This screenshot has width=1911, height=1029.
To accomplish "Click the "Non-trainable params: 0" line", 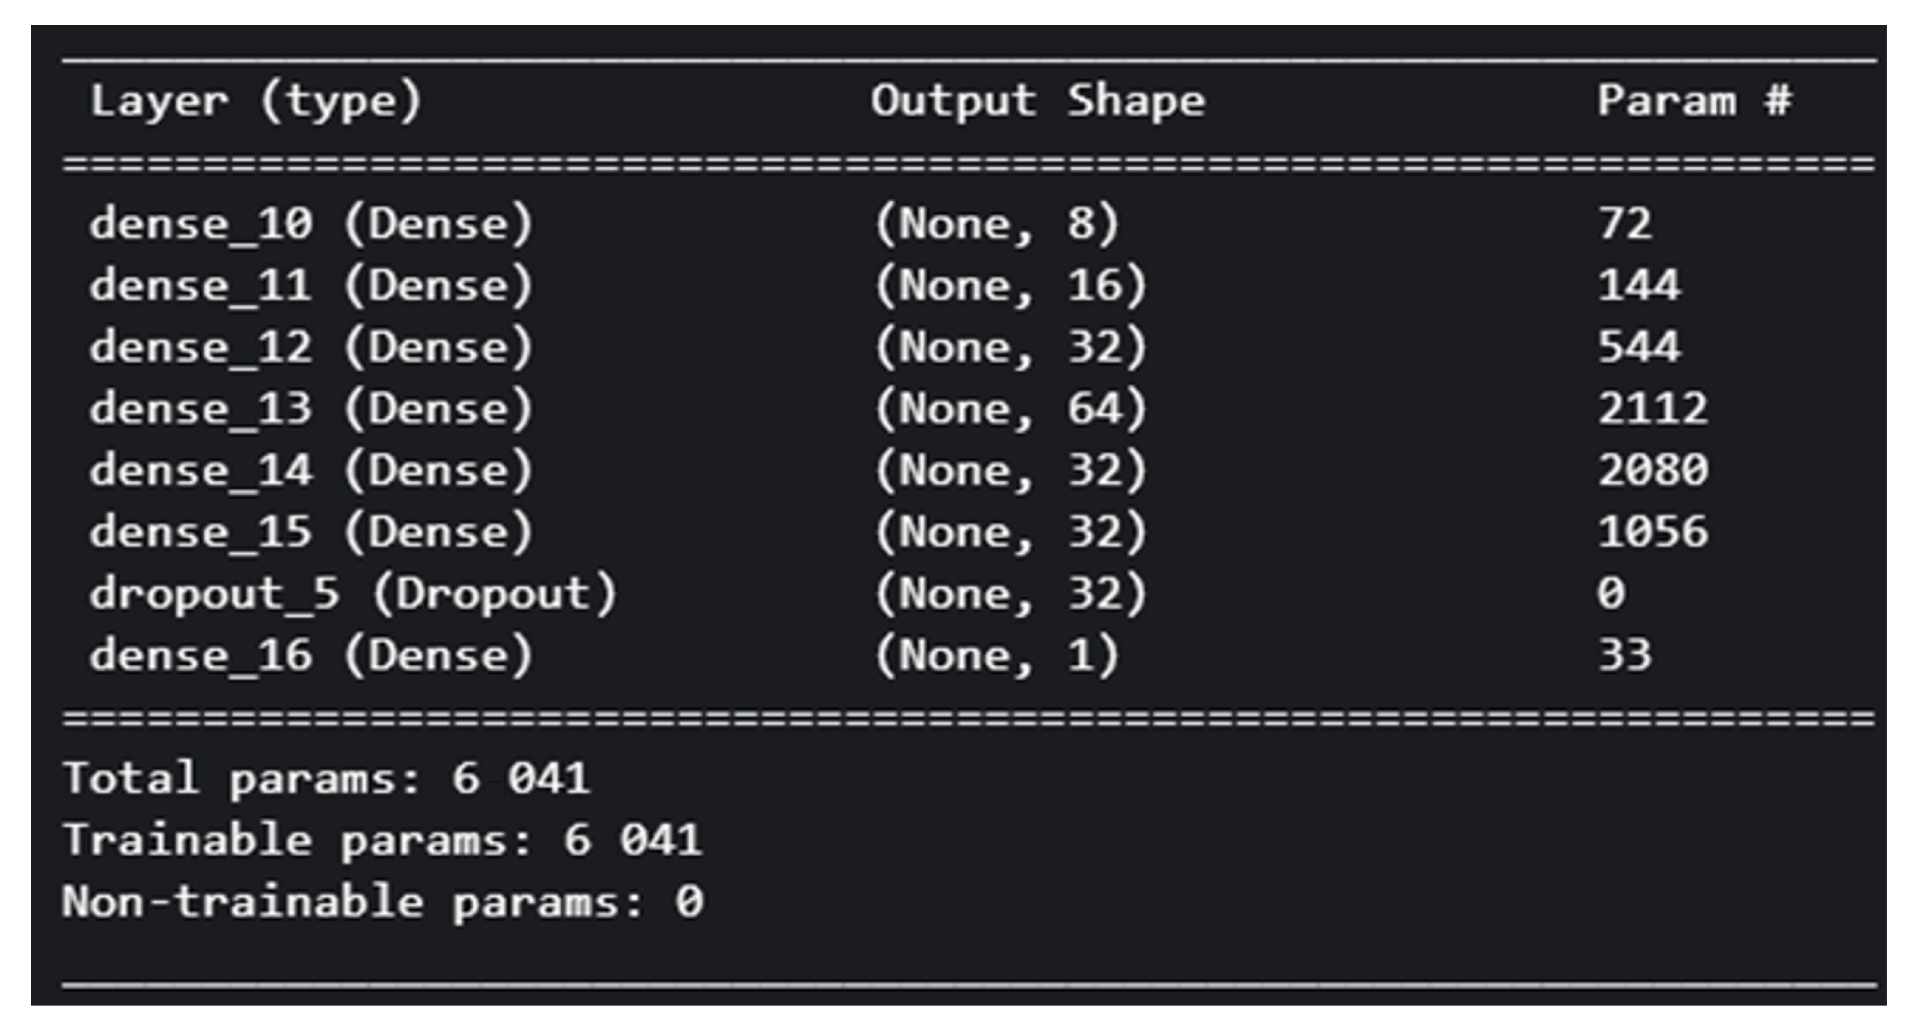I will click(x=383, y=902).
